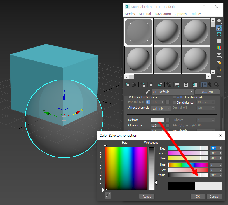
Task: Toggle Fresnel reflections checkbox
Action: 130,97
